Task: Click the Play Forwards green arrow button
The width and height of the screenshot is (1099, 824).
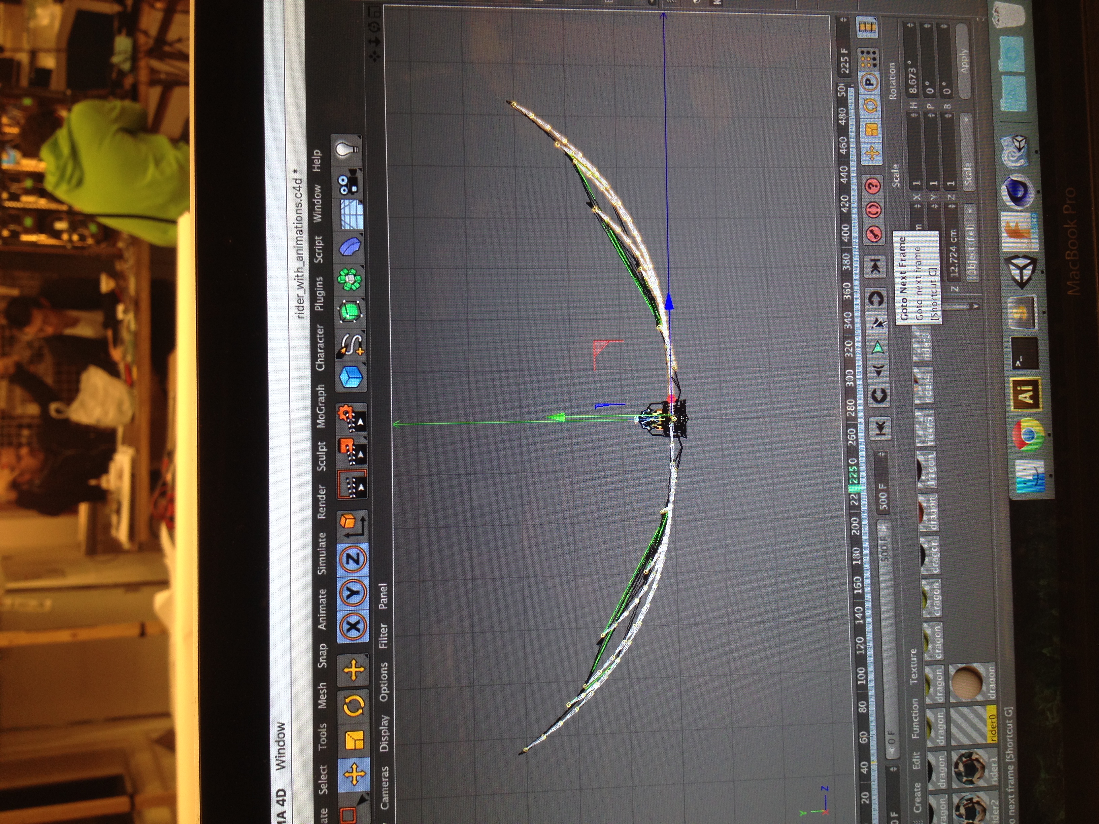Action: click(878, 347)
